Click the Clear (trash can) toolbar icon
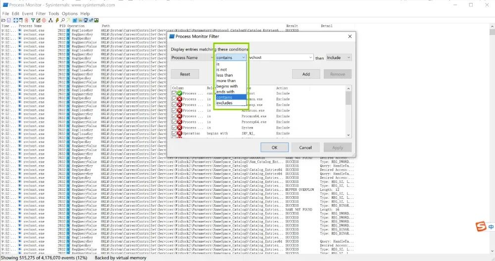 click(x=26, y=20)
